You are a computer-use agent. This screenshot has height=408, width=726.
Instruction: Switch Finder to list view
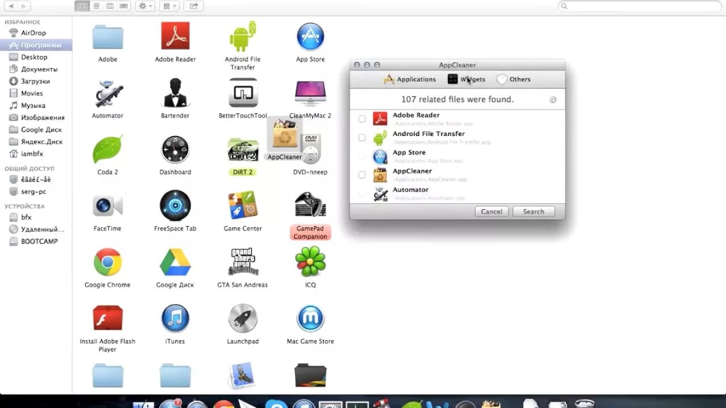(96, 6)
